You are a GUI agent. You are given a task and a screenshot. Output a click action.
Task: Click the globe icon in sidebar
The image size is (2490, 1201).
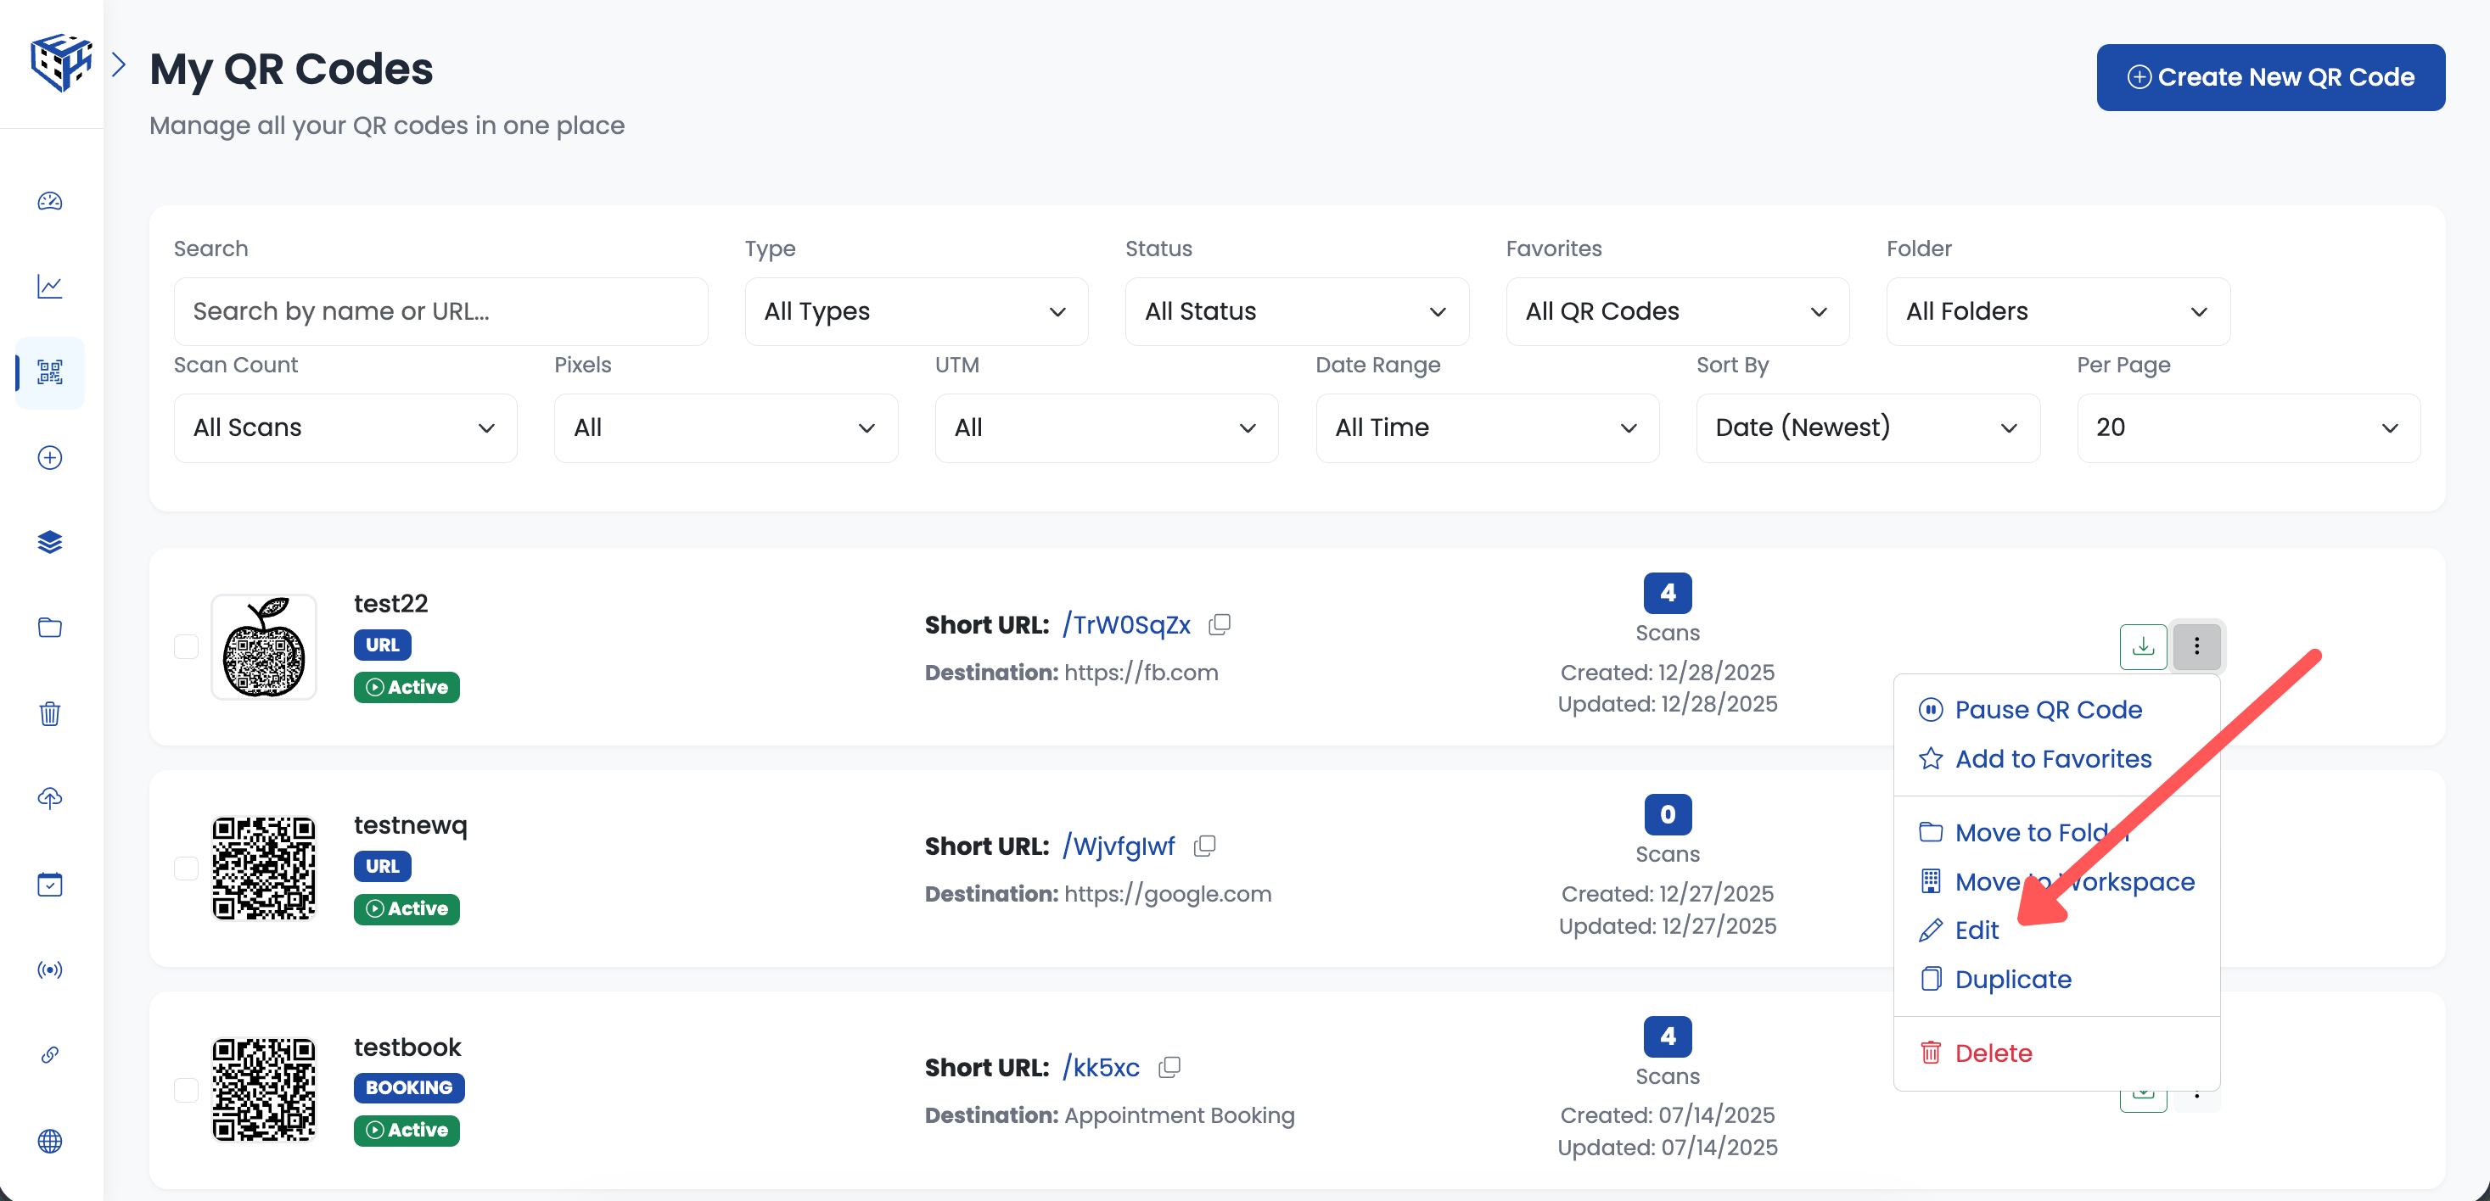coord(50,1141)
